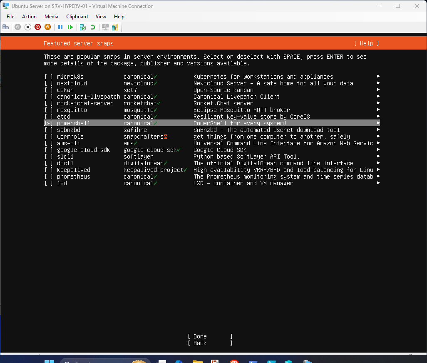Enable the aws-cli snap
The image size is (427, 363).
click(x=48, y=143)
